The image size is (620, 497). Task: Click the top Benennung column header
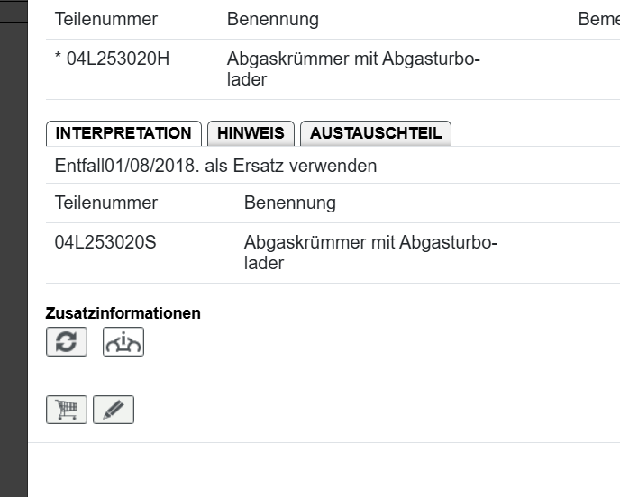273,19
